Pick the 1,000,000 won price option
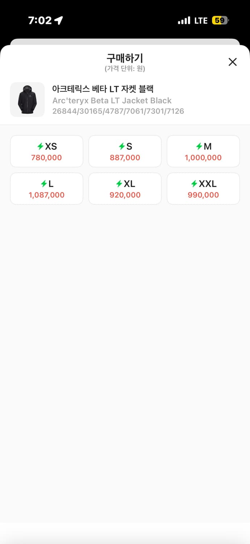Viewport: 250px width, 544px height. click(x=203, y=158)
